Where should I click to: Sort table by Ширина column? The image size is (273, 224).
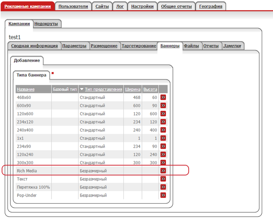coord(133,89)
